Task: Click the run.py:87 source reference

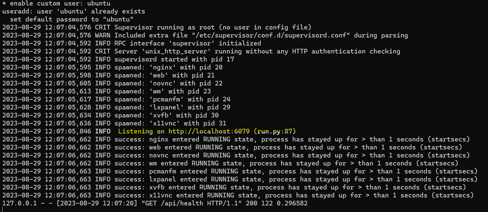Action: [280, 131]
